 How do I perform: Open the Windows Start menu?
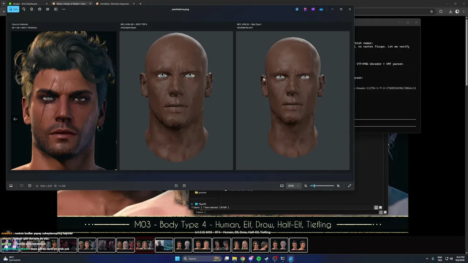pyautogui.click(x=177, y=259)
